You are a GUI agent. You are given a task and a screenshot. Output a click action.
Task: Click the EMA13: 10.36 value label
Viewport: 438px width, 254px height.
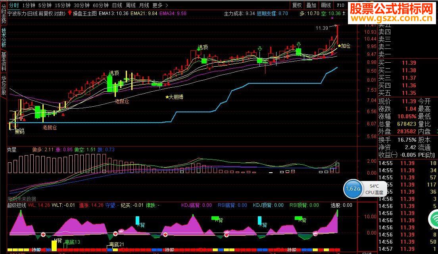pyautogui.click(x=114, y=13)
